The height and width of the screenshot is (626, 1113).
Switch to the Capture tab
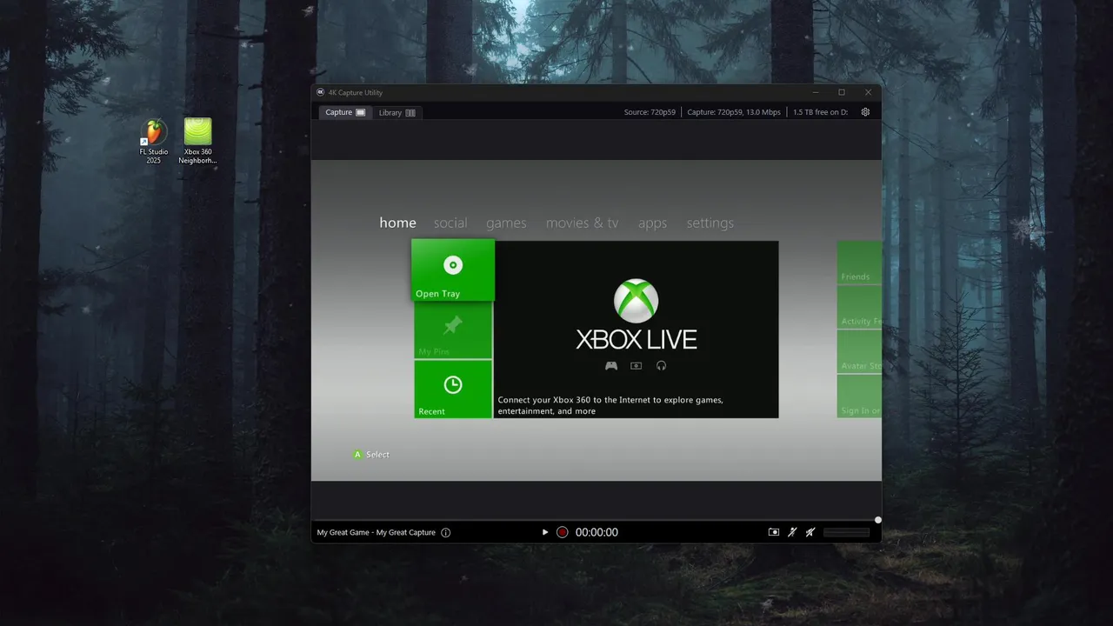(x=345, y=112)
